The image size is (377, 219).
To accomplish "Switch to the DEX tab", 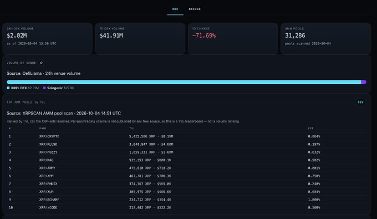I will [175, 9].
